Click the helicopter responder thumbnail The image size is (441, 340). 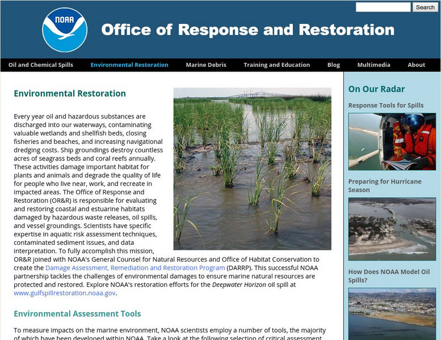[x=392, y=142]
